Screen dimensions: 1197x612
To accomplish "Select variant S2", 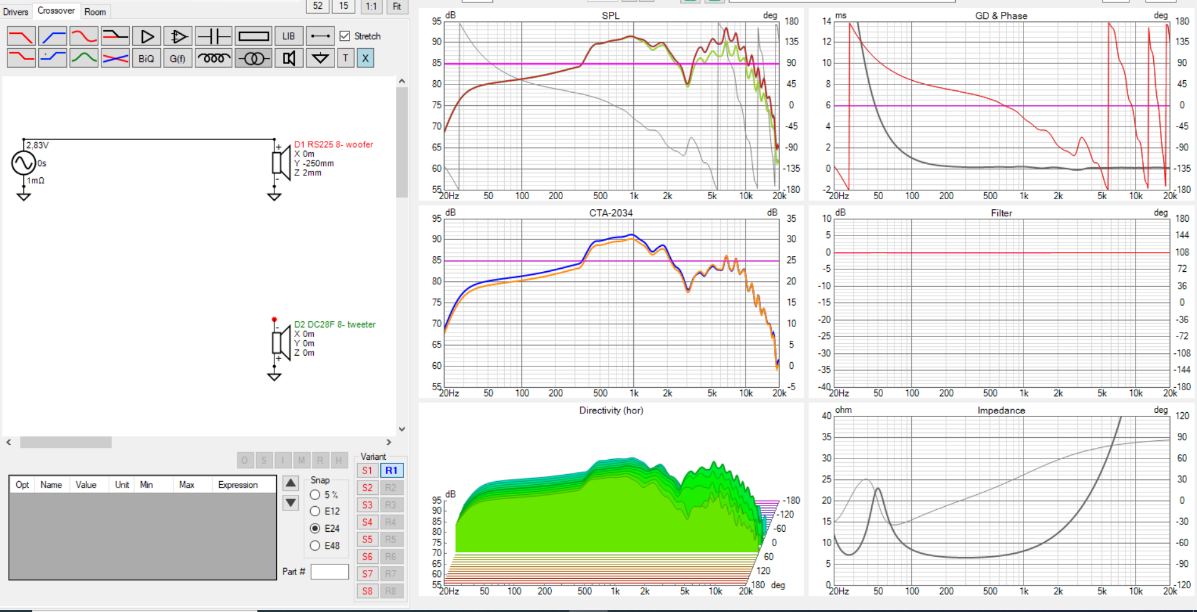I will tap(367, 487).
